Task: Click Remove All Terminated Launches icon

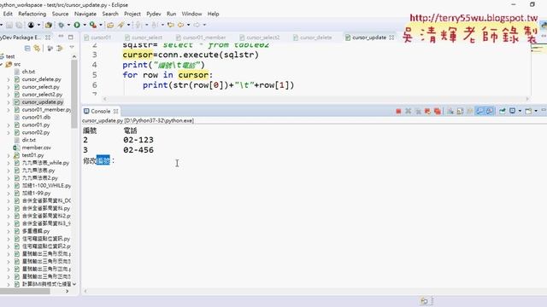Action: (418, 111)
